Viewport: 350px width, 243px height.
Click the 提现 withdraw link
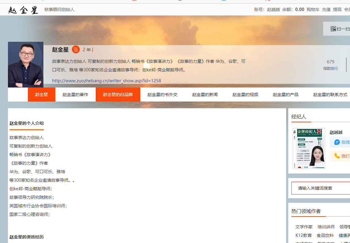click(x=337, y=9)
